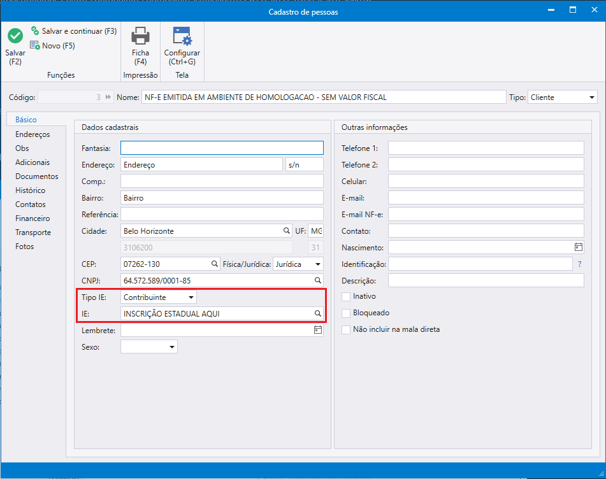Open the Contatos tab
Viewport: 606px width, 479px height.
click(30, 204)
